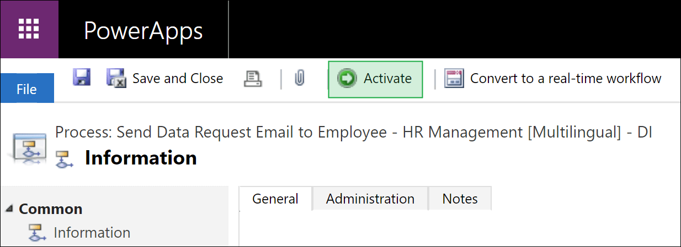The width and height of the screenshot is (681, 247).
Task: Click the PowerApps title in header
Action: tap(143, 31)
